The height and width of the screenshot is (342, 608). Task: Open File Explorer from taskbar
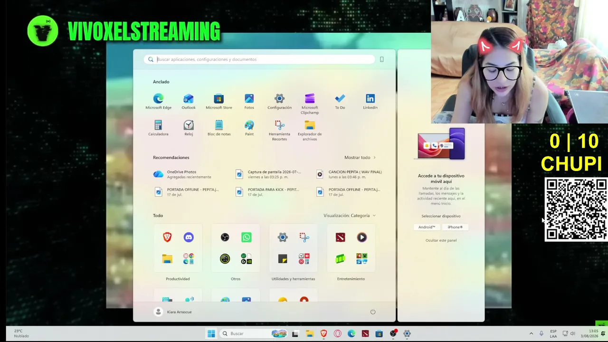point(309,333)
